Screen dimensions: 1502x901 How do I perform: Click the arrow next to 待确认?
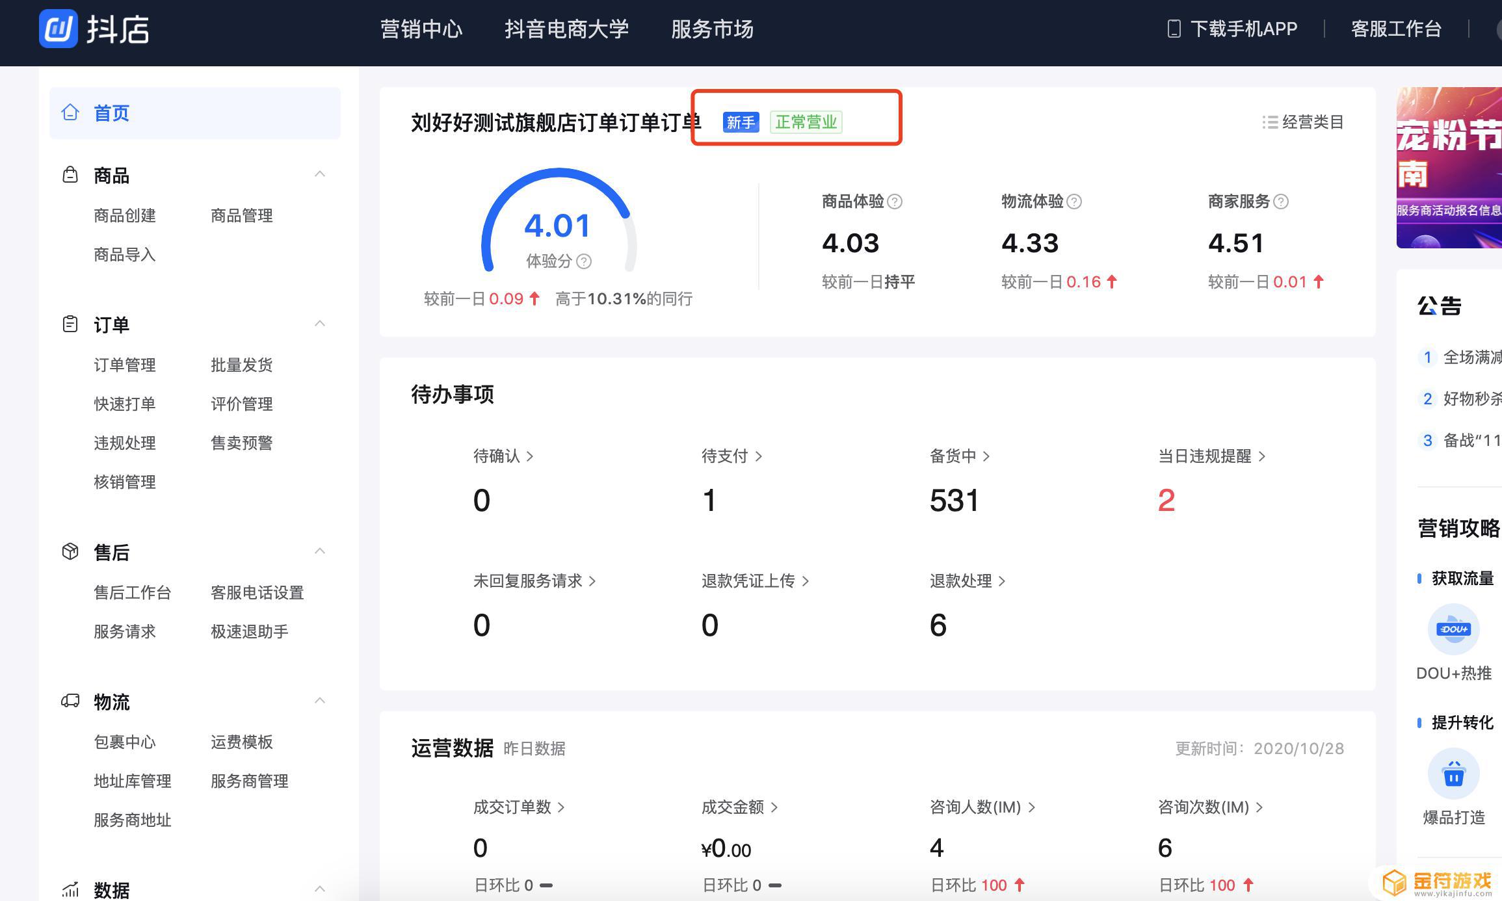[530, 456]
